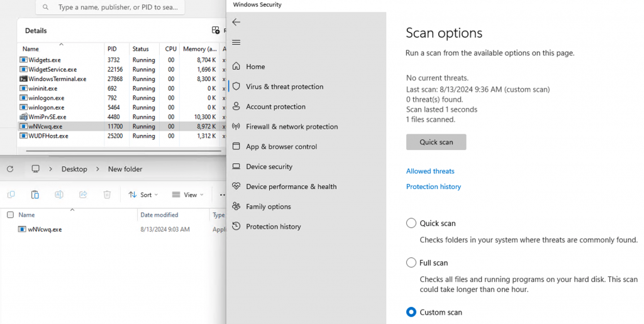Sort Task Manager details by CPU column

point(170,48)
